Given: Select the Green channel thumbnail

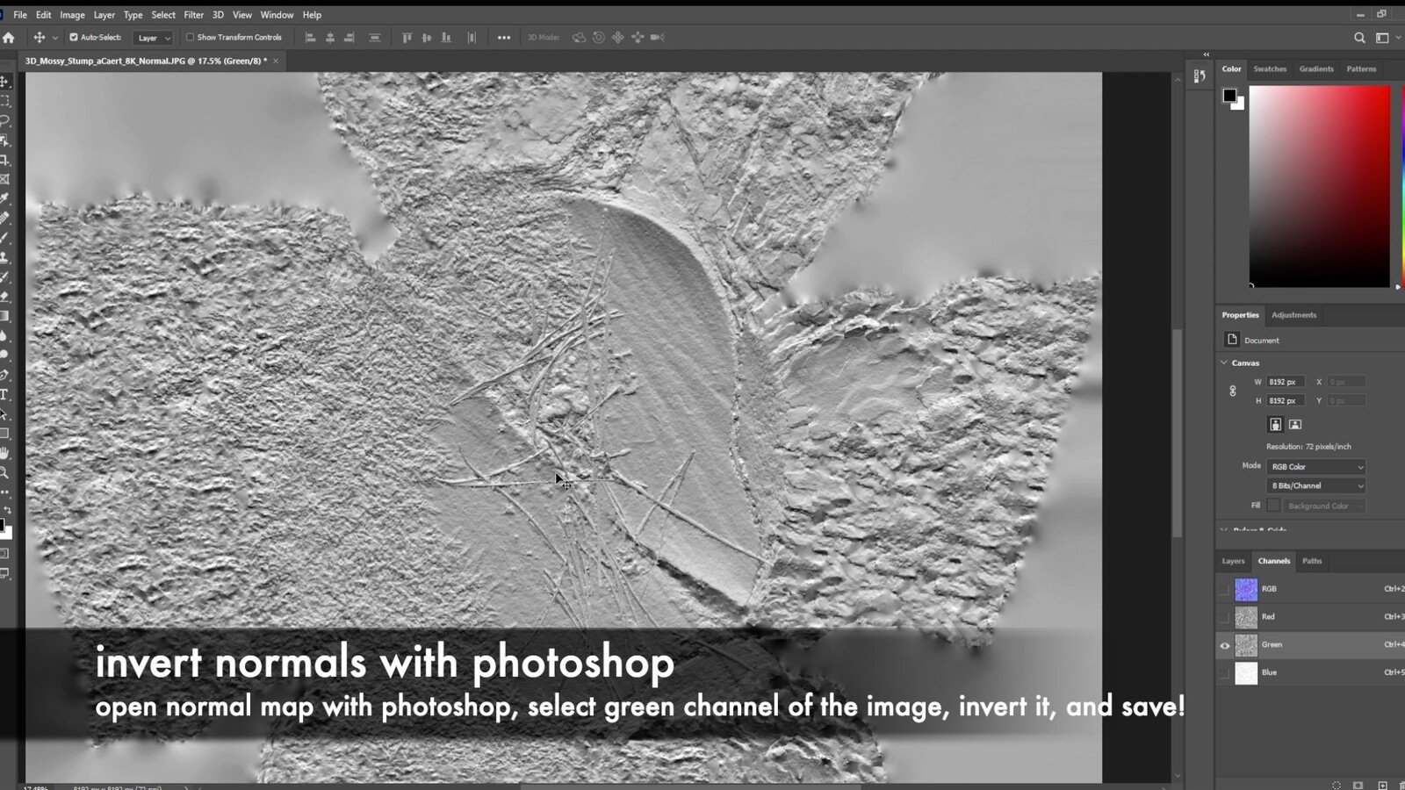Looking at the screenshot, I should [x=1246, y=645].
